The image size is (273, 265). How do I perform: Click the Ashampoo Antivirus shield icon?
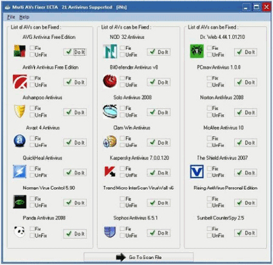point(20,111)
